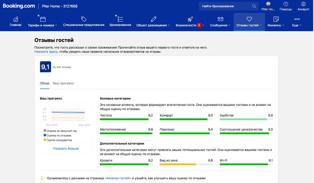Click the search magnifier icon

[x=254, y=6]
